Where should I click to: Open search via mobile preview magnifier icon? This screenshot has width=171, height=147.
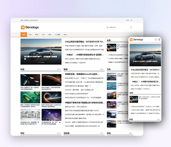156,40
